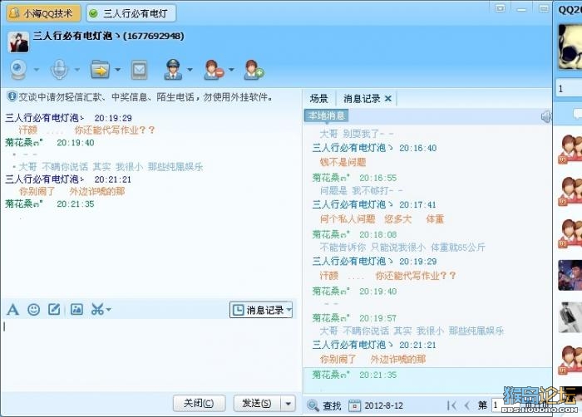582x417 pixels.
Task: Click the send SMS message icon
Action: (x=139, y=70)
